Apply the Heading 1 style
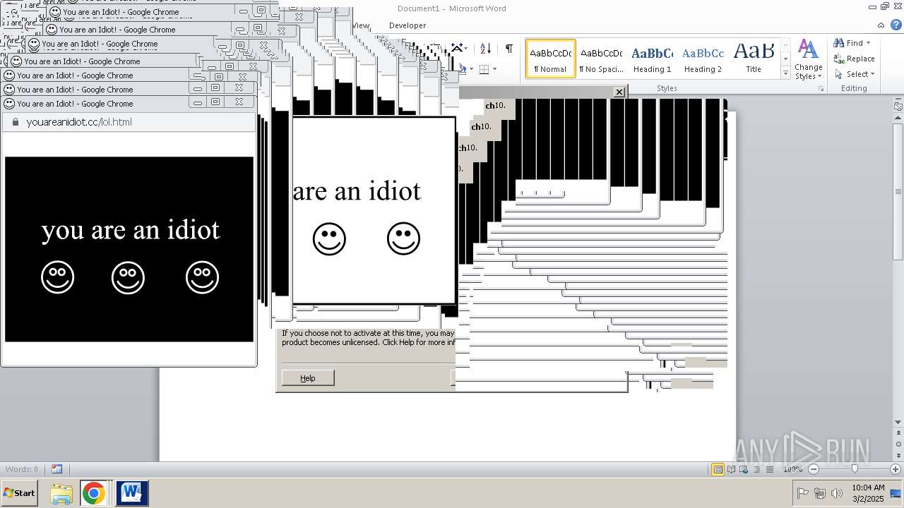 point(652,59)
